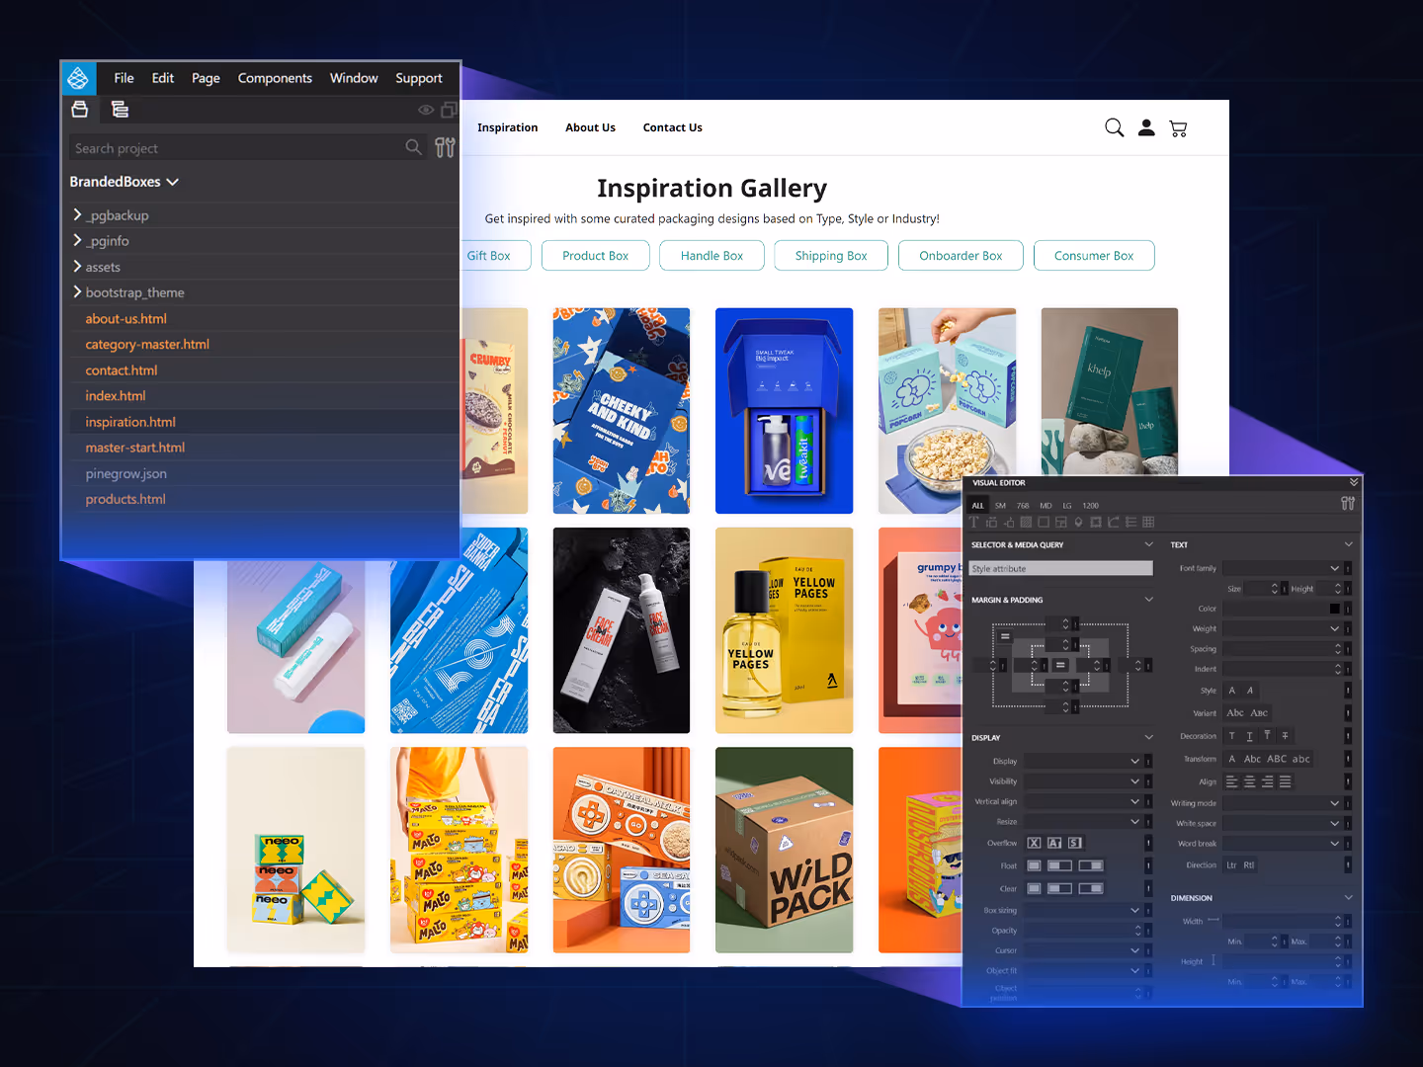Toggle the eye visibility icon above the file list
This screenshot has height=1067, width=1423.
click(x=425, y=109)
